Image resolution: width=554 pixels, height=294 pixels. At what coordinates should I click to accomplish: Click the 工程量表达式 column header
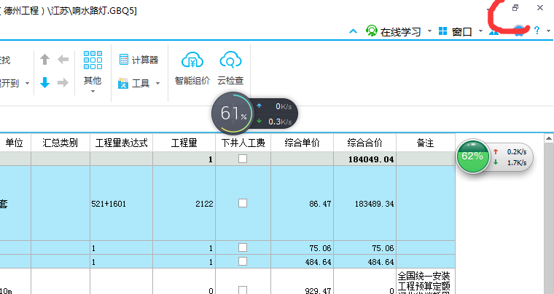point(121,143)
